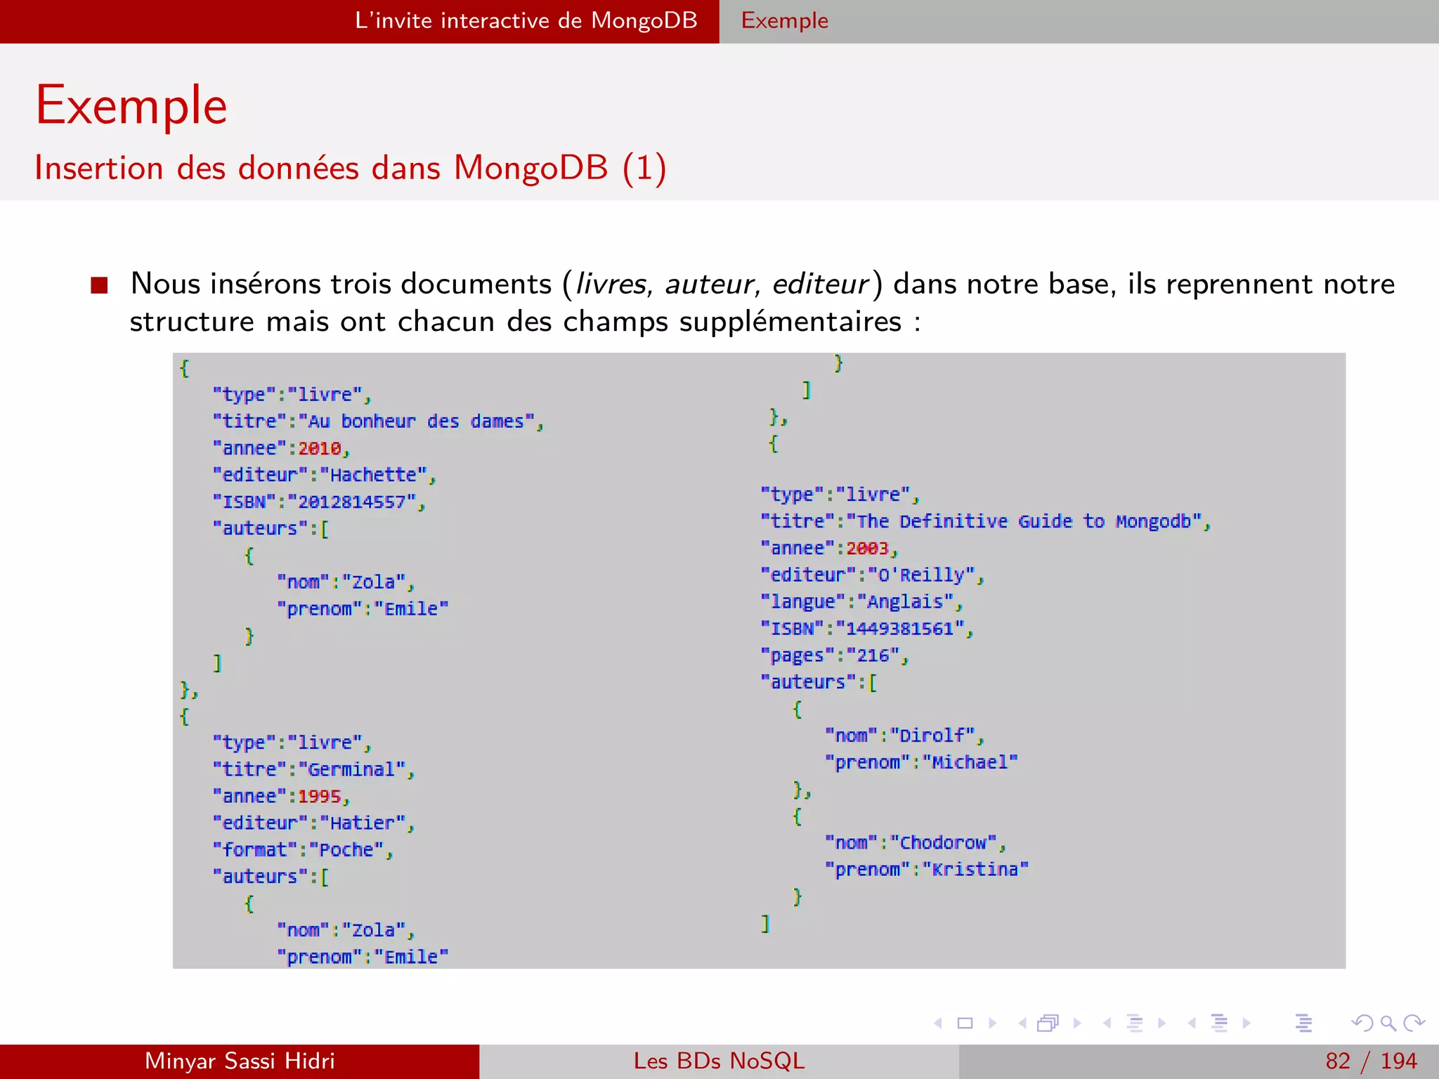Click the slide rectangle navigation icon
Viewport: 1439px width, 1079px height.
coord(965,1023)
